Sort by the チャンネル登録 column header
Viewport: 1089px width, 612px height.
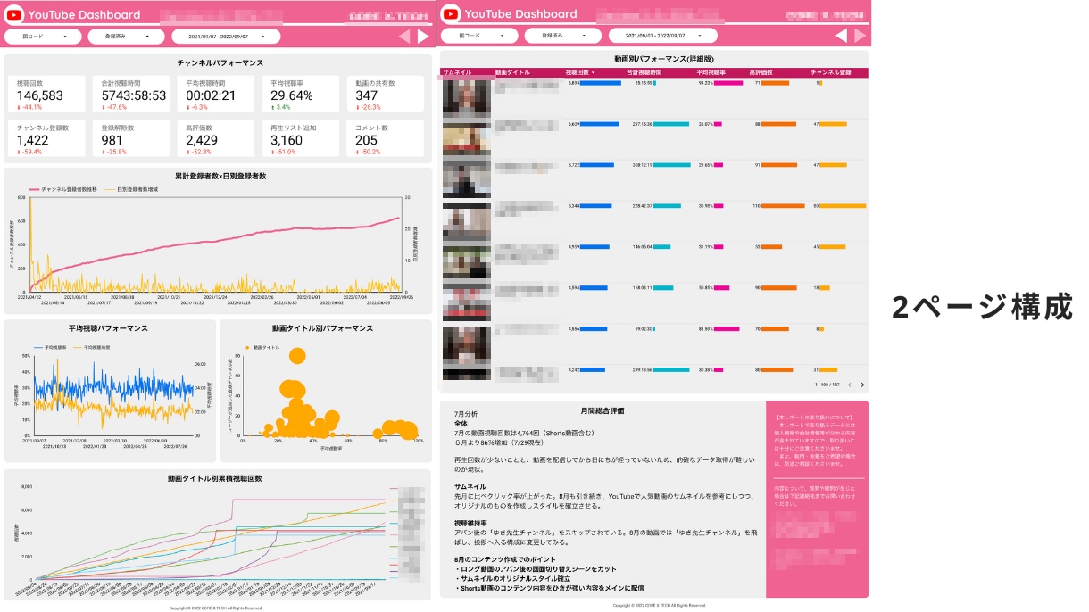[830, 72]
